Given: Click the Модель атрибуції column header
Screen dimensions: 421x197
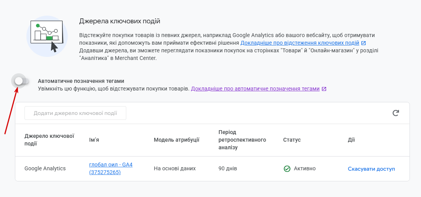Looking at the screenshot, I should pyautogui.click(x=176, y=140).
